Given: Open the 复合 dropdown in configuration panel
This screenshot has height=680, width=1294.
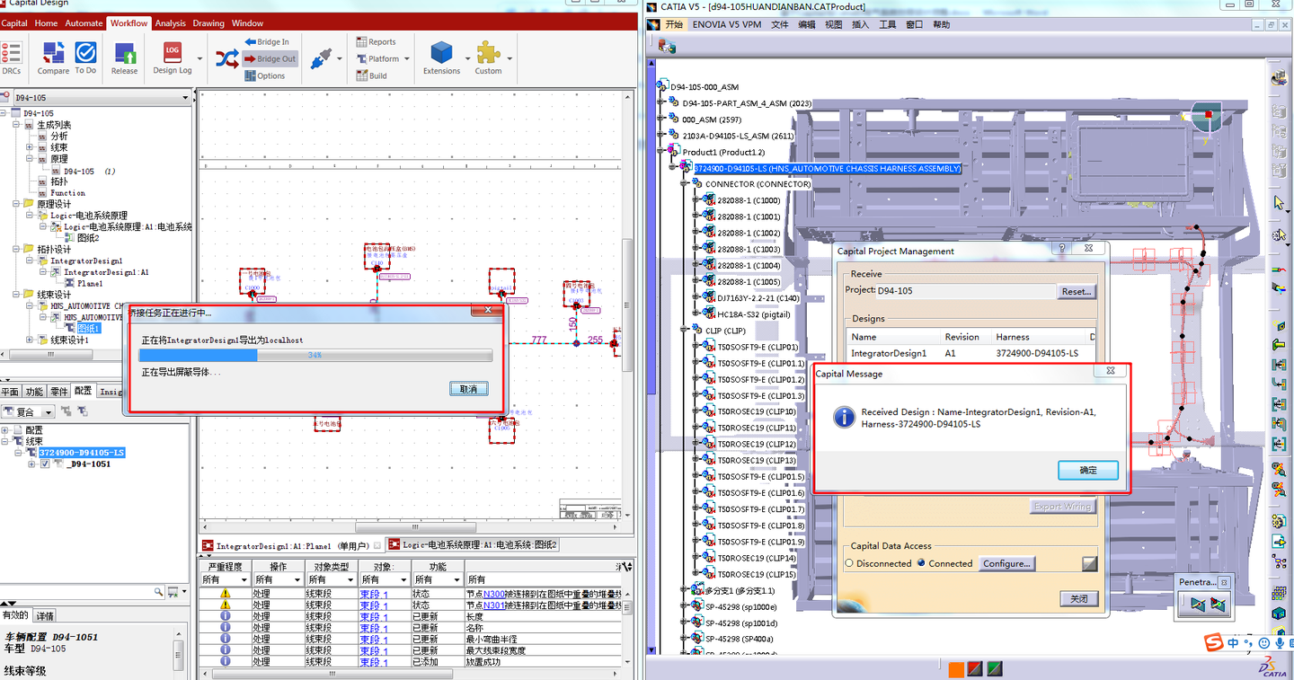Looking at the screenshot, I should 49,411.
